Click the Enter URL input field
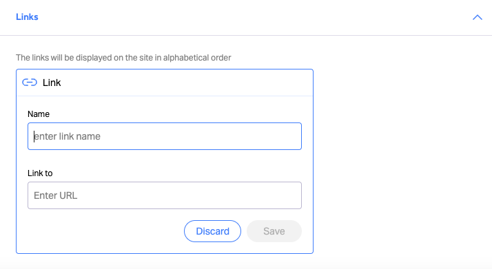Image resolution: width=492 pixels, height=269 pixels. 165,195
